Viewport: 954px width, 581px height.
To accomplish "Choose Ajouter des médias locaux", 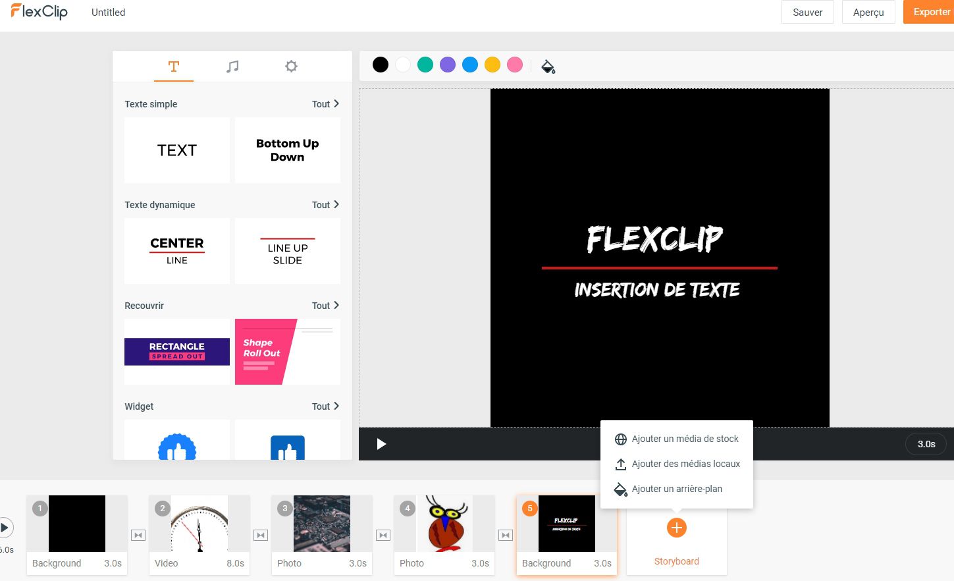I will pyautogui.click(x=677, y=464).
